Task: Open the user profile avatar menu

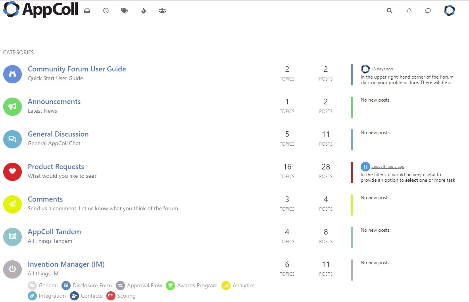Action: point(449,11)
